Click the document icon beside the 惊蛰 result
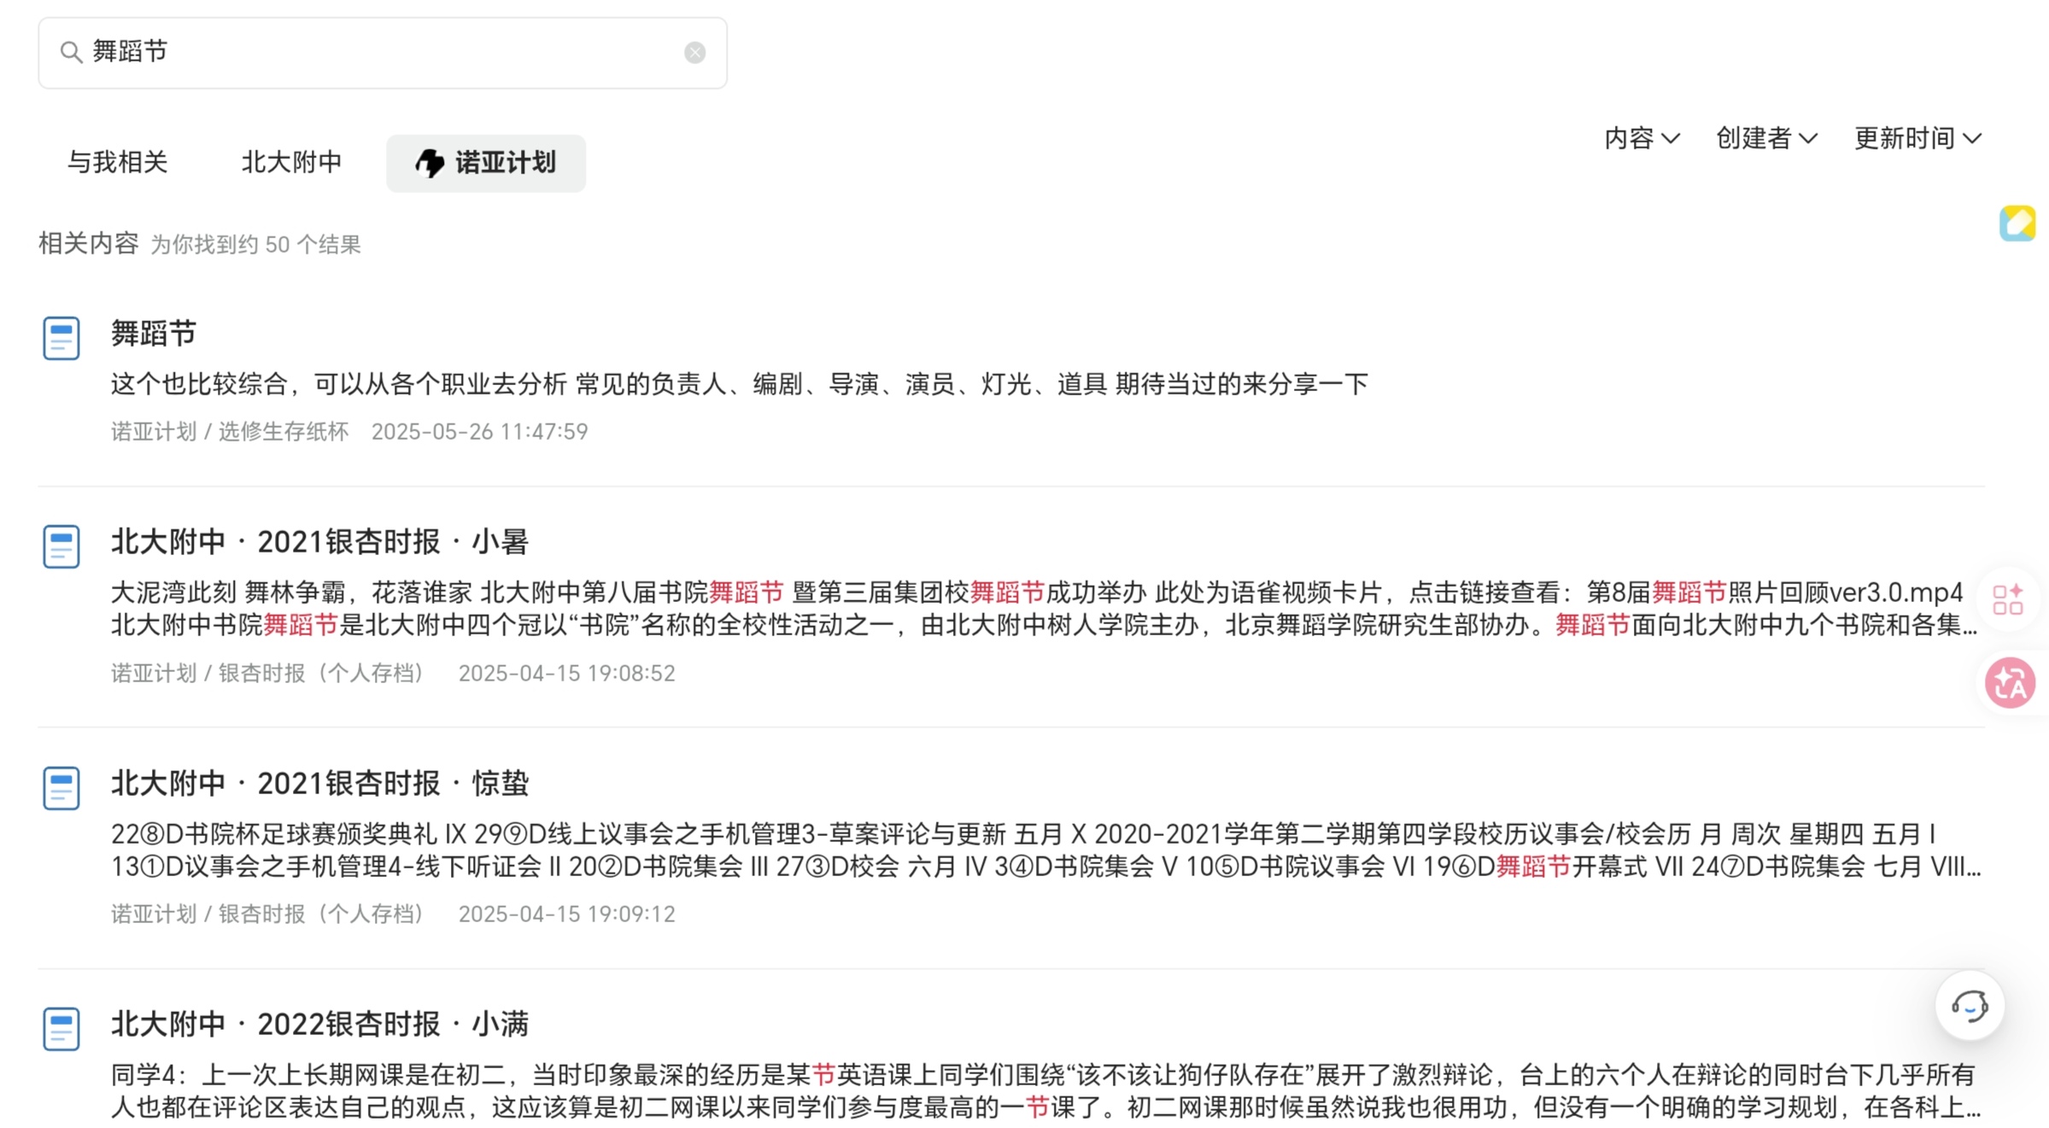 point(61,788)
